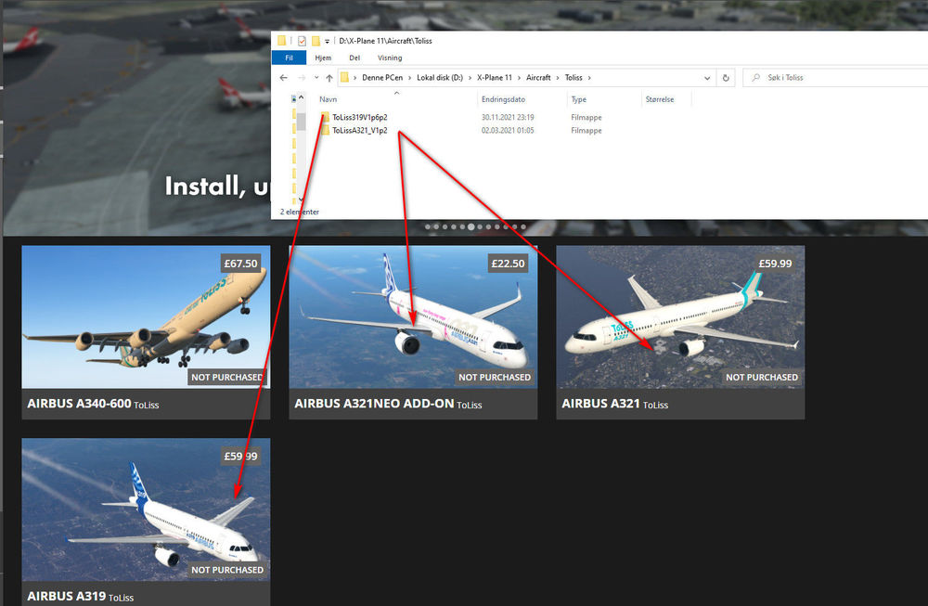The height and width of the screenshot is (606, 928).
Task: Select the ToLissA321_V1p2 folder
Action: tap(360, 131)
